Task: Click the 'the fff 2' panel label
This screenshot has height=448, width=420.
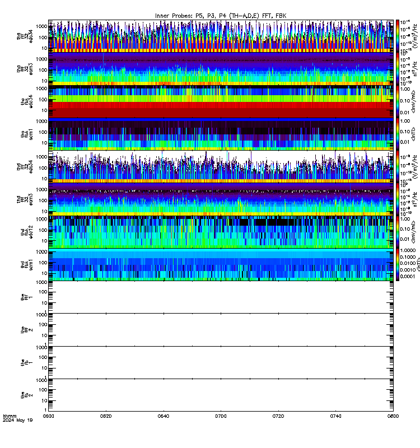Action: (x=27, y=330)
